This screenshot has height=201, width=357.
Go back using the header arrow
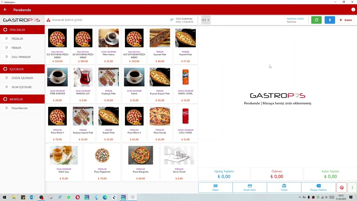click(x=5, y=10)
